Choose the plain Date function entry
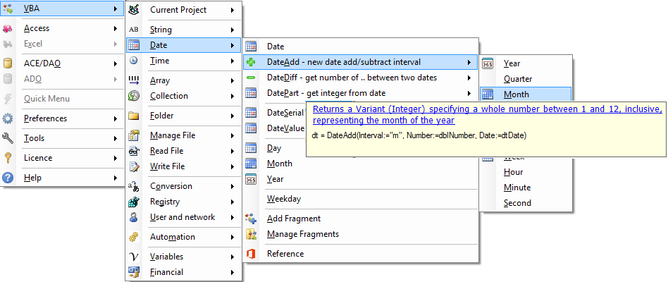This screenshot has height=282, width=668. 360,47
